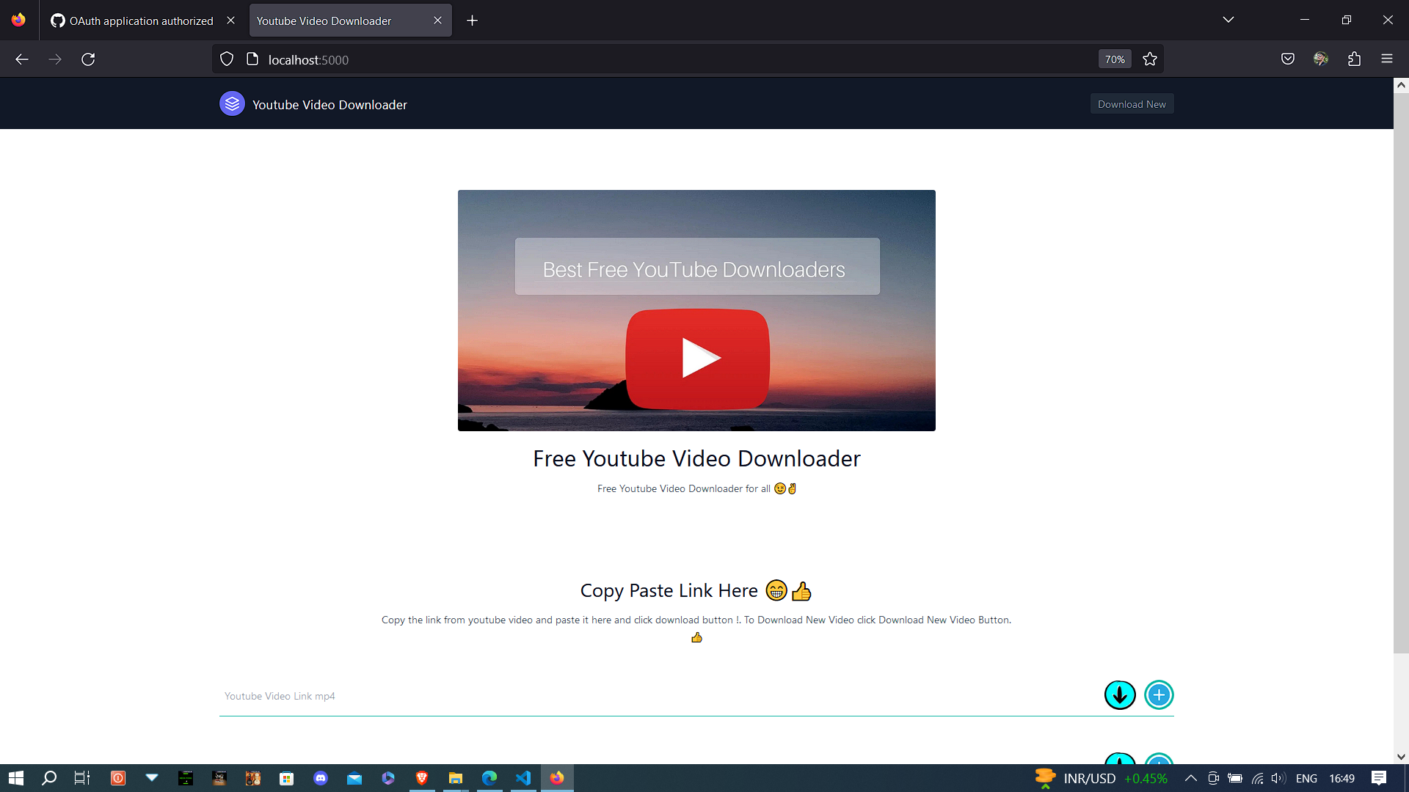Click the Download New button
The height and width of the screenshot is (792, 1409).
point(1132,103)
